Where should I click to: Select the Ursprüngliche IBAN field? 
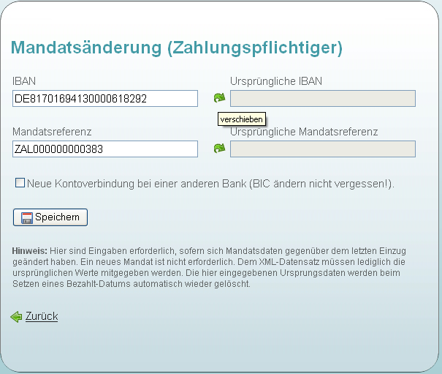(322, 99)
